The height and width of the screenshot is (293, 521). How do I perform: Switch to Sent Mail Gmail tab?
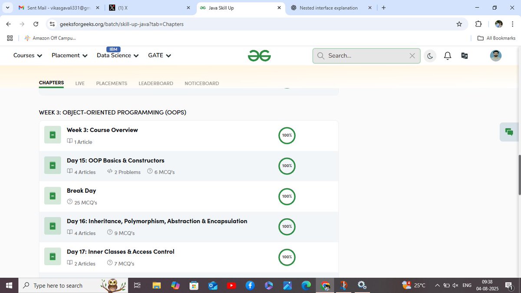coord(59,8)
